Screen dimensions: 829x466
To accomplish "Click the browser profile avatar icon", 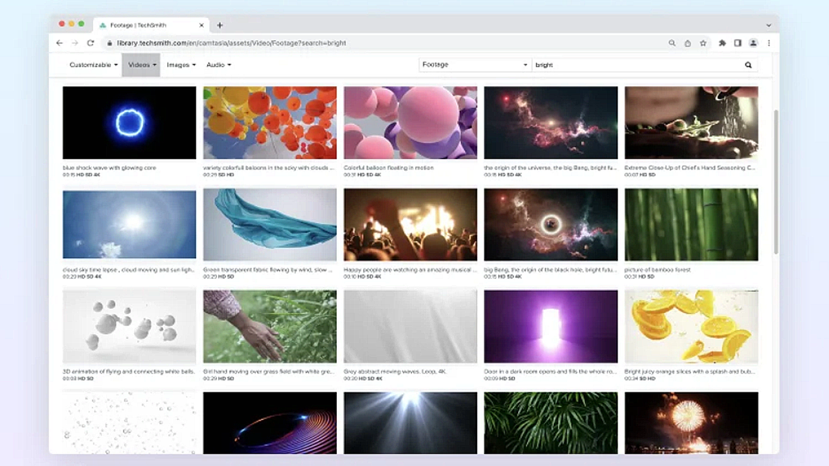I will coord(753,43).
